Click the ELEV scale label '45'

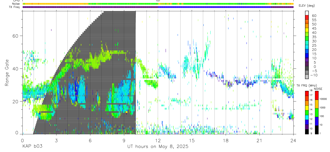tap(314, 28)
